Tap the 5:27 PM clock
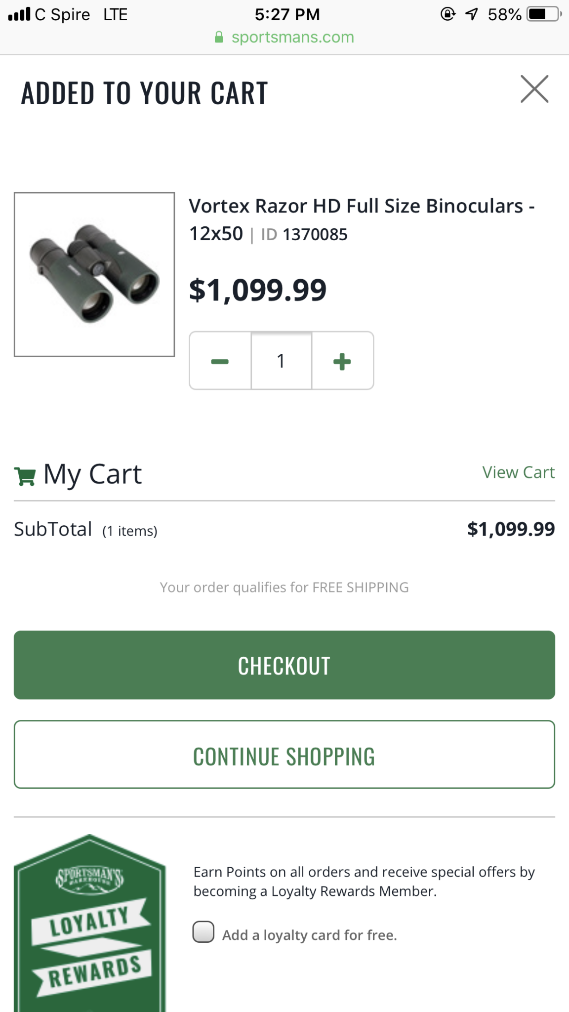 287,14
